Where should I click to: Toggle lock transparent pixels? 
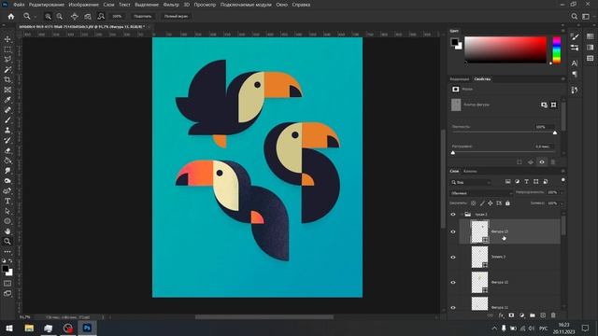click(x=474, y=203)
